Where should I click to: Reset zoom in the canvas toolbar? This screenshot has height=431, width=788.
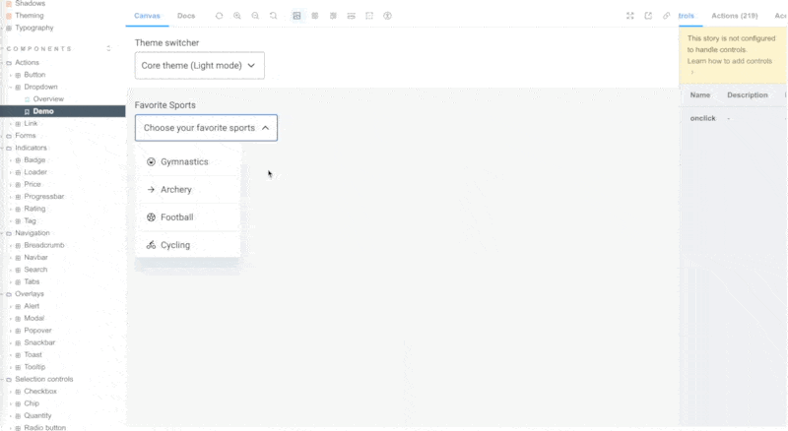(274, 16)
